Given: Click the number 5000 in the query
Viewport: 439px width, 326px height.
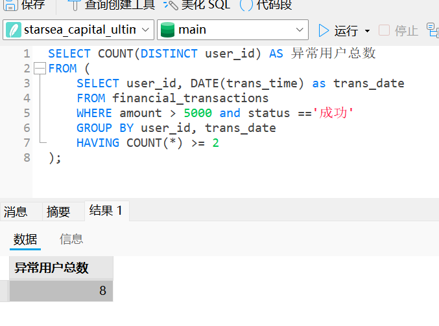Looking at the screenshot, I should (198, 113).
